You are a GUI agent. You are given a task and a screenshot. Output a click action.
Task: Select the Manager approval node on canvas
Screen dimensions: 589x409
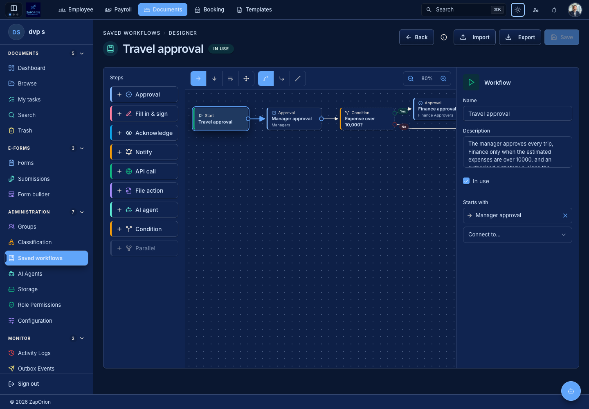pos(294,119)
